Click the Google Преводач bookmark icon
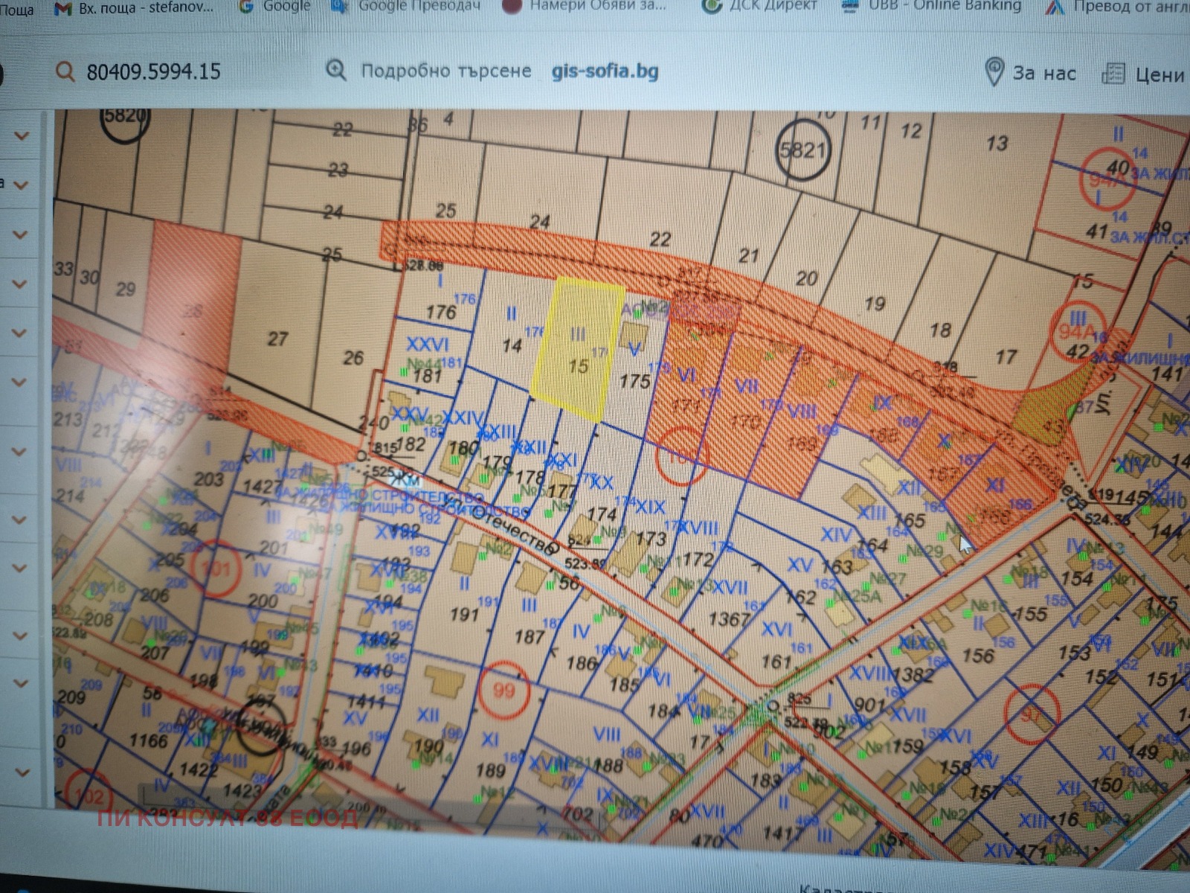The image size is (1190, 893). pos(339,6)
